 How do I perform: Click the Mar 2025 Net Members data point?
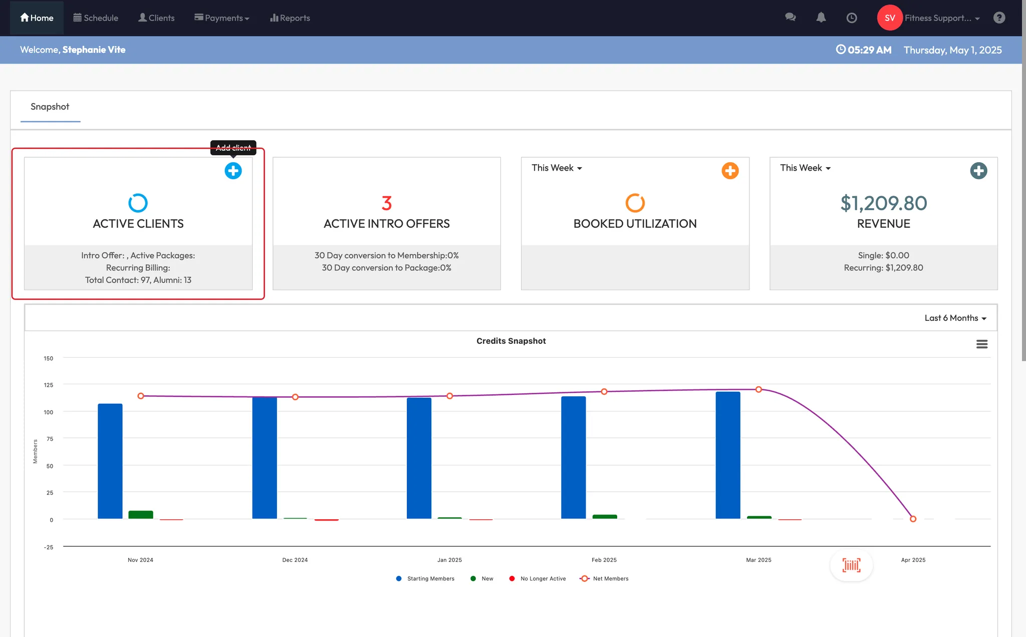tap(758, 389)
